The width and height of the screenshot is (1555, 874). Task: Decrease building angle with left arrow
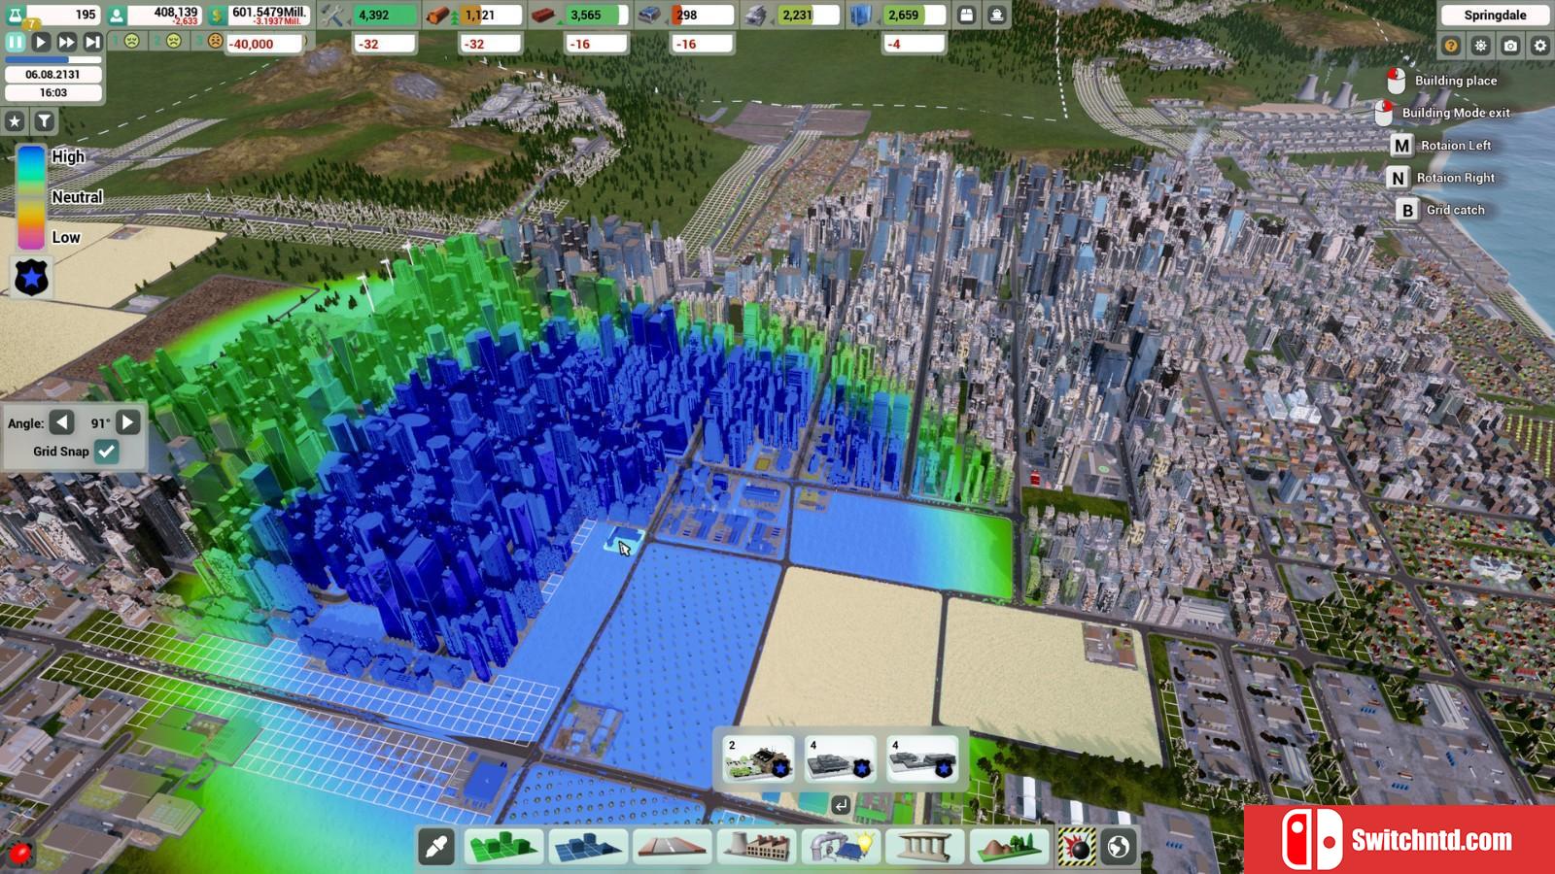click(x=62, y=422)
